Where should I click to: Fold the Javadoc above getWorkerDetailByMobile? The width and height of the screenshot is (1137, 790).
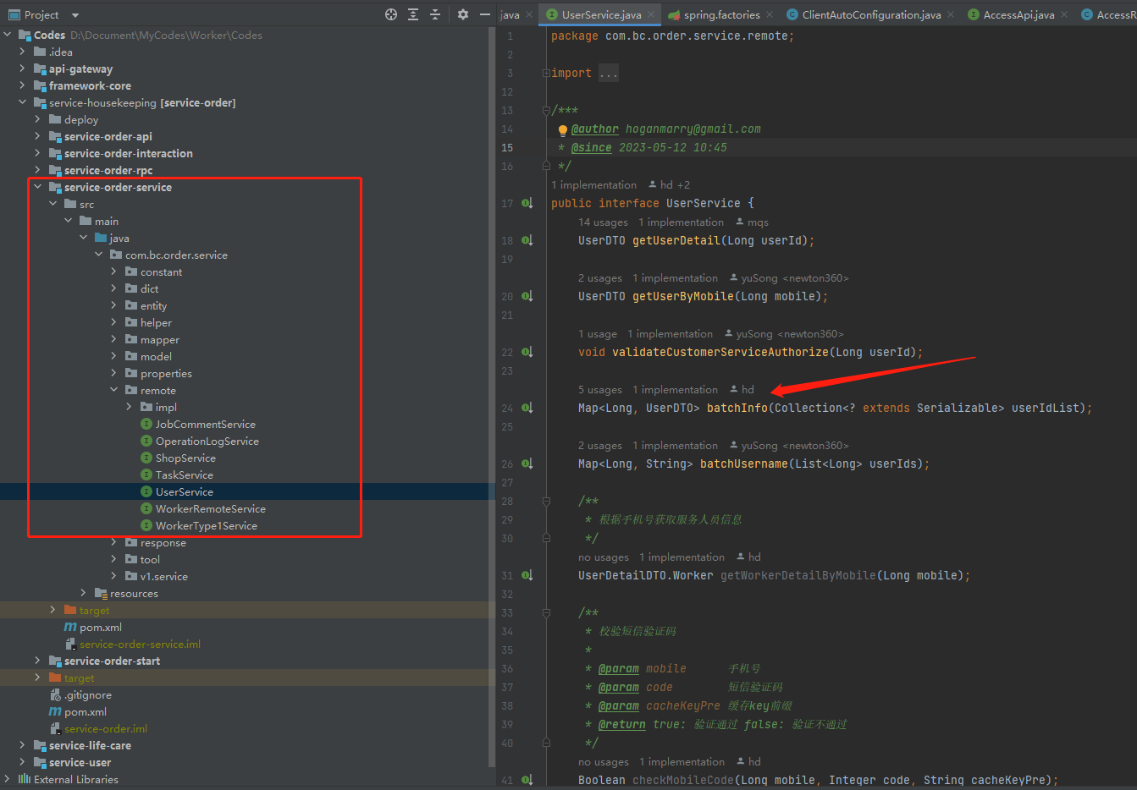(x=546, y=502)
